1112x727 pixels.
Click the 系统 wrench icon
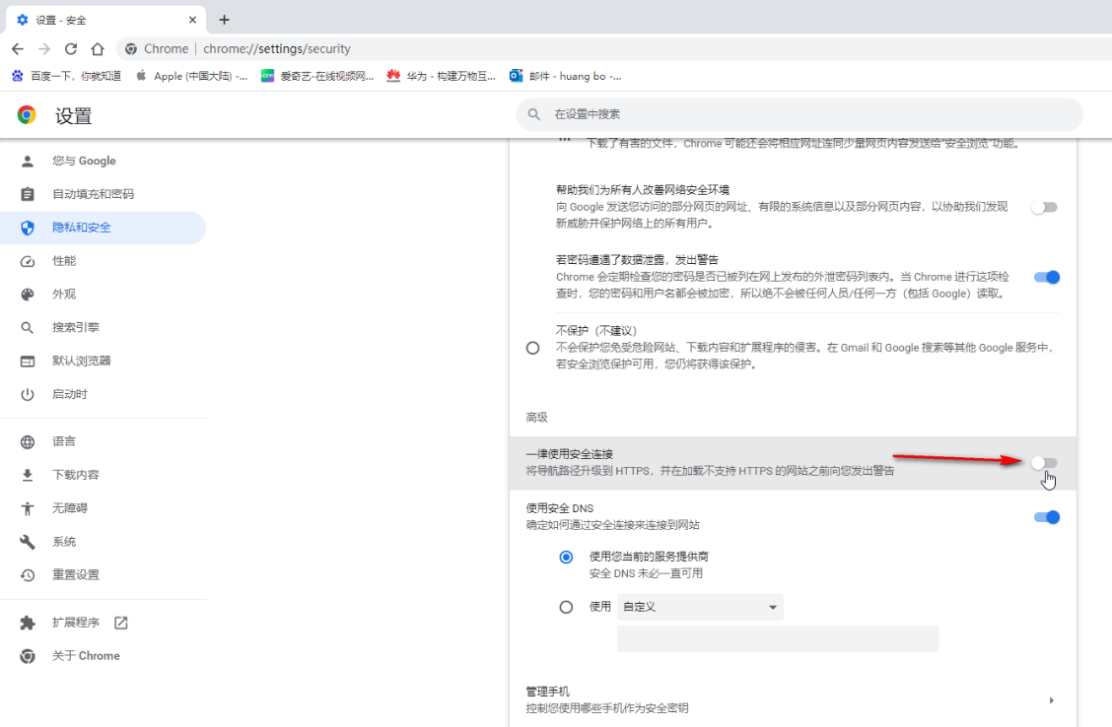[x=27, y=542]
